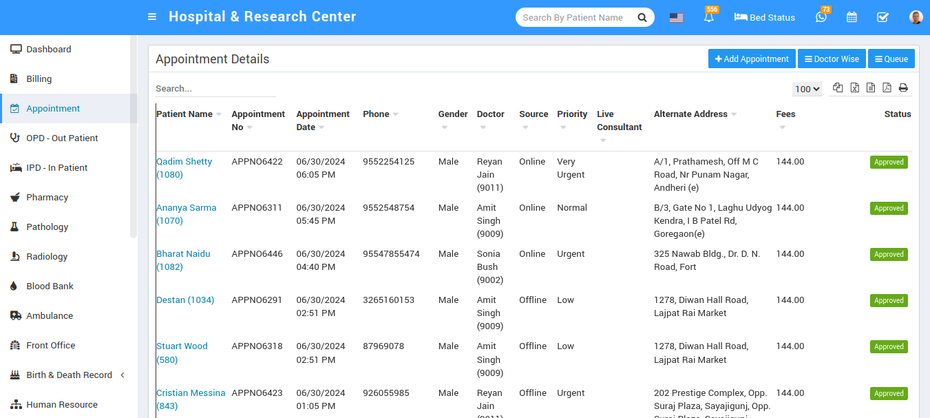Go to Pharmacy in sidebar
Screen dimensions: 930x418
[x=47, y=198]
